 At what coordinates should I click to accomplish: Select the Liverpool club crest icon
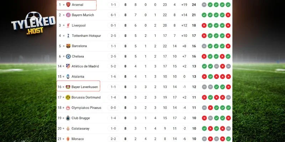pos(68,26)
